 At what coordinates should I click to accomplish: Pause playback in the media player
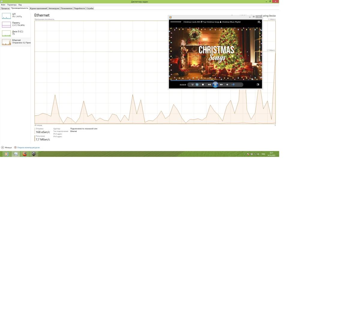[215, 84]
